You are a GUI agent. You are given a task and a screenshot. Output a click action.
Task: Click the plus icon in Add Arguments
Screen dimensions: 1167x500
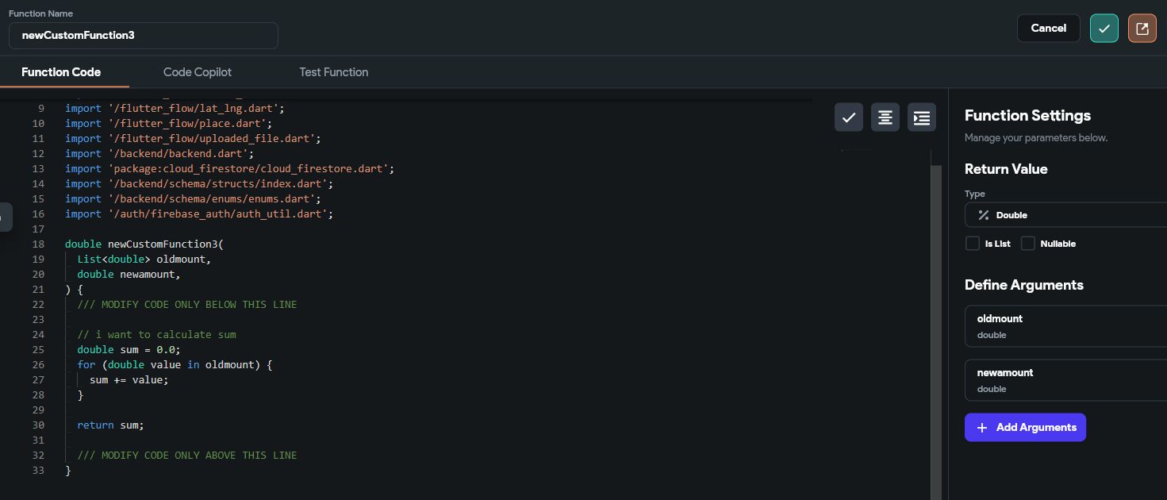click(x=981, y=428)
